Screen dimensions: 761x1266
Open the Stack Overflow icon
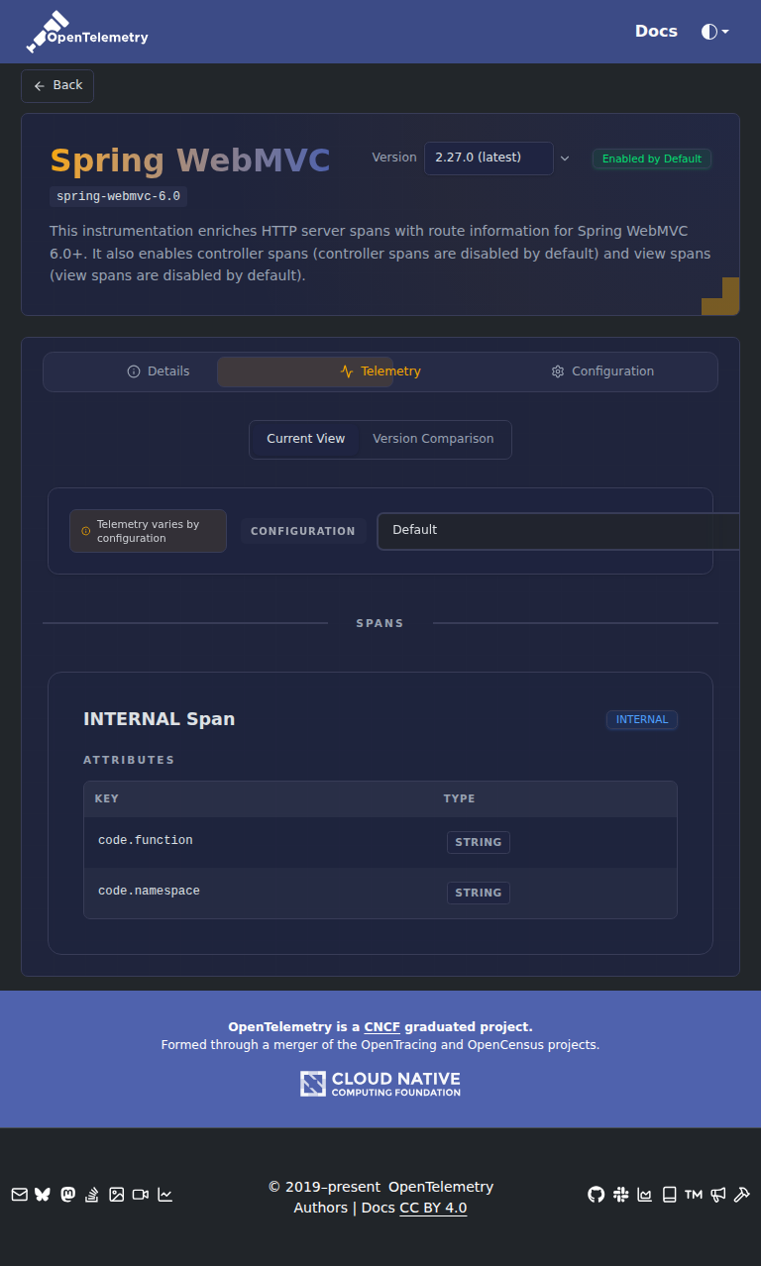[92, 1195]
